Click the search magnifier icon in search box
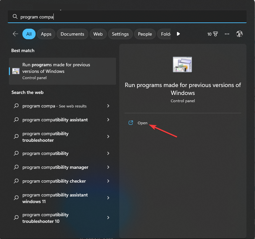This screenshot has width=255, height=239. click(x=15, y=16)
